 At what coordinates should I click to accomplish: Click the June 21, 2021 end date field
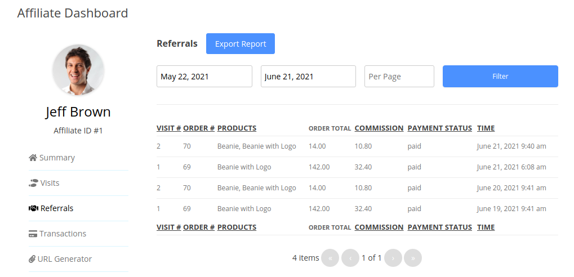pyautogui.click(x=308, y=76)
